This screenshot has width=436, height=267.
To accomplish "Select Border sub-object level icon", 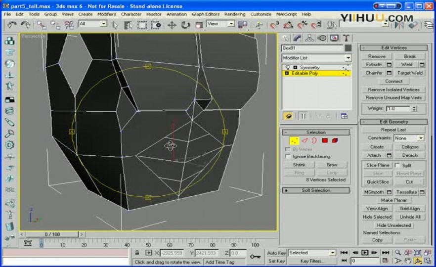I will tap(314, 140).
